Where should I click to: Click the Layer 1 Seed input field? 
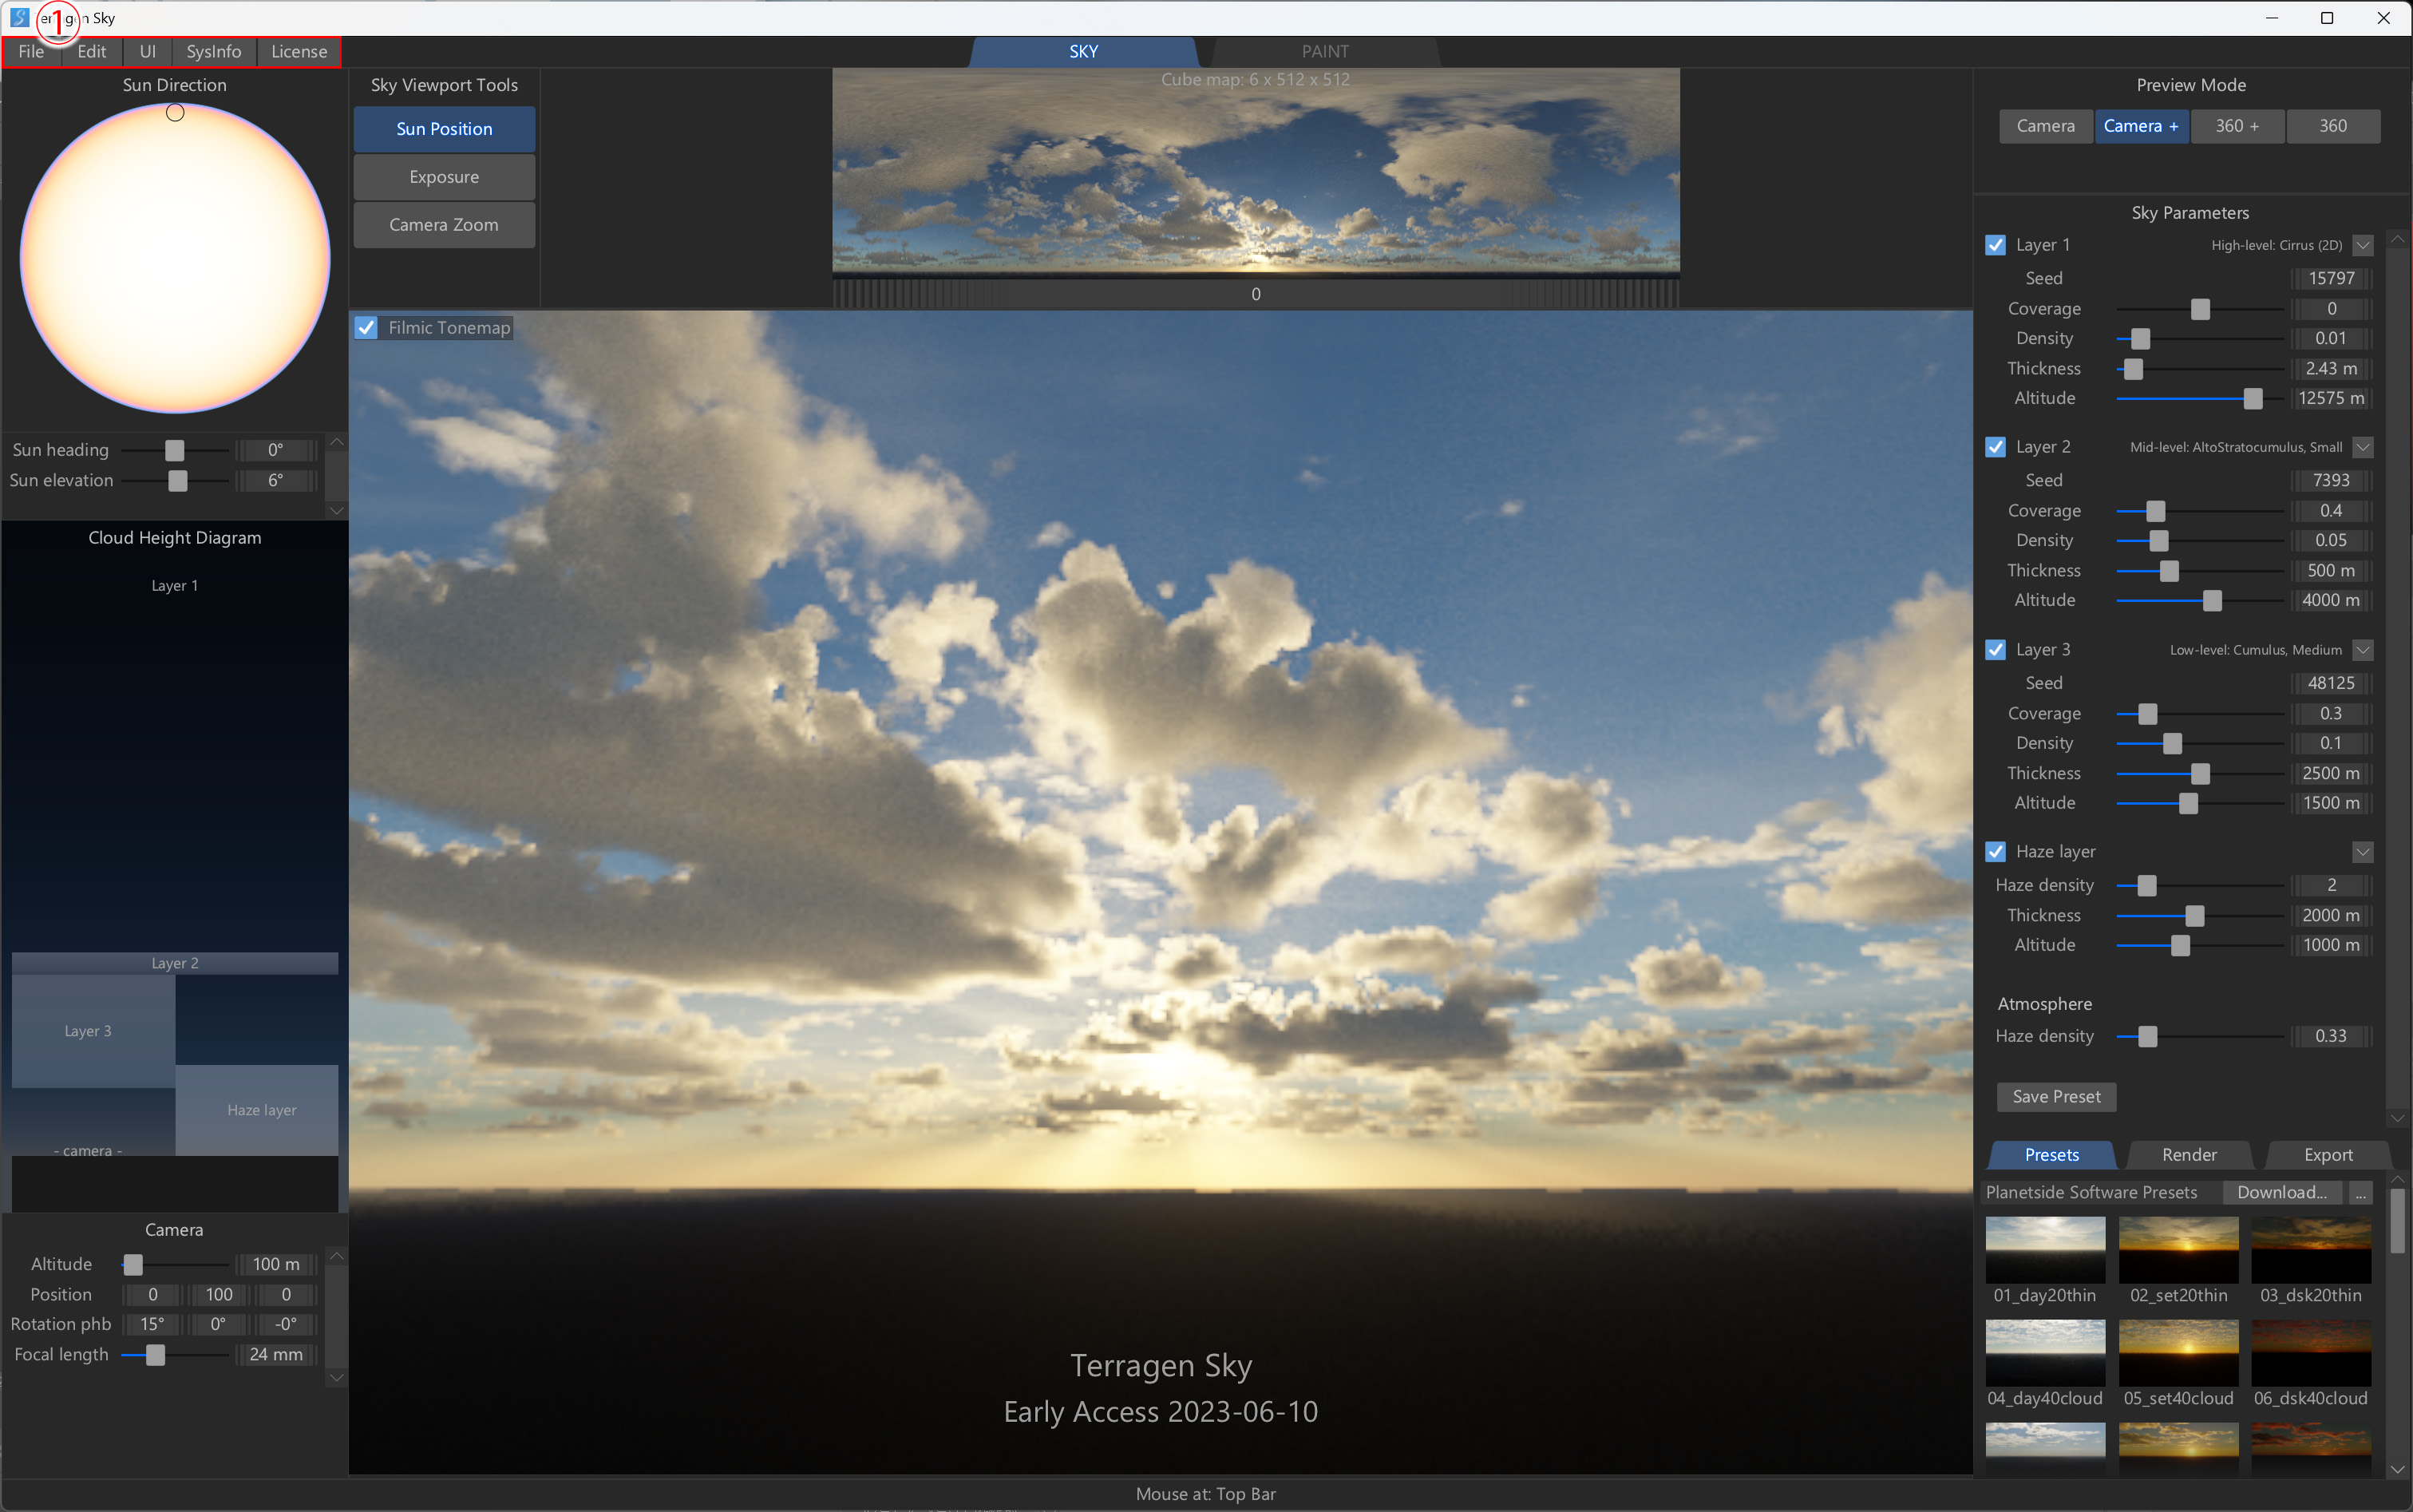pyautogui.click(x=2331, y=278)
